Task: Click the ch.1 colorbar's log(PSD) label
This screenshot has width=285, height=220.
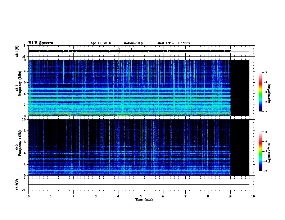Action: (x=269, y=94)
